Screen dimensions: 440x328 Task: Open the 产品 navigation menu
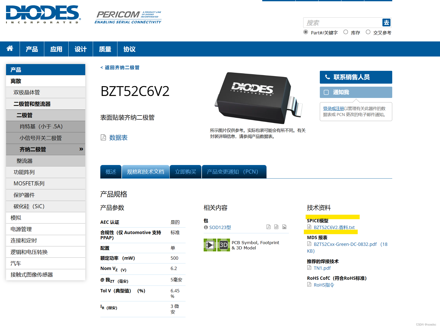[32, 49]
